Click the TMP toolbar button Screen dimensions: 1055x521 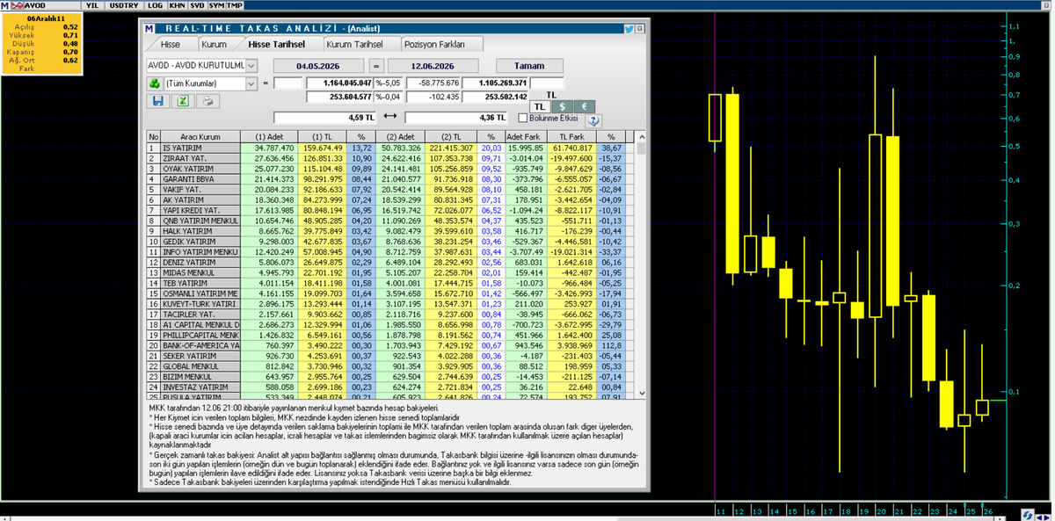point(235,5)
